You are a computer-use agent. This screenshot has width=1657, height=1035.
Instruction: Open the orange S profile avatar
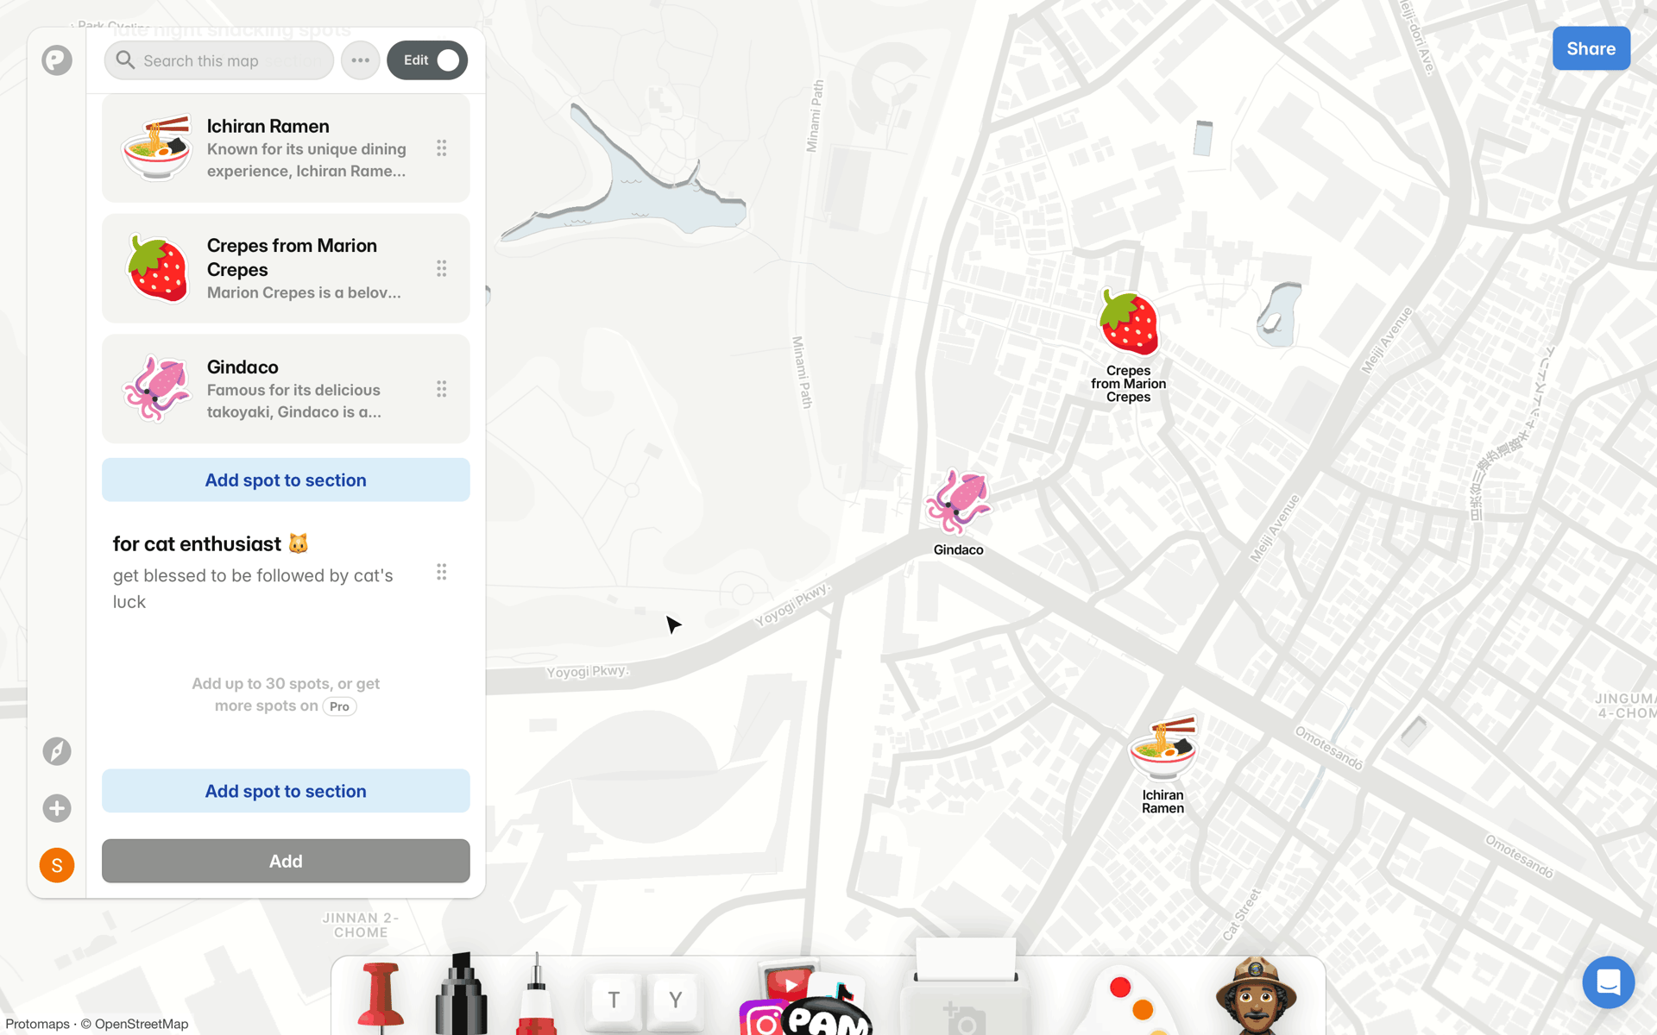pos(57,865)
